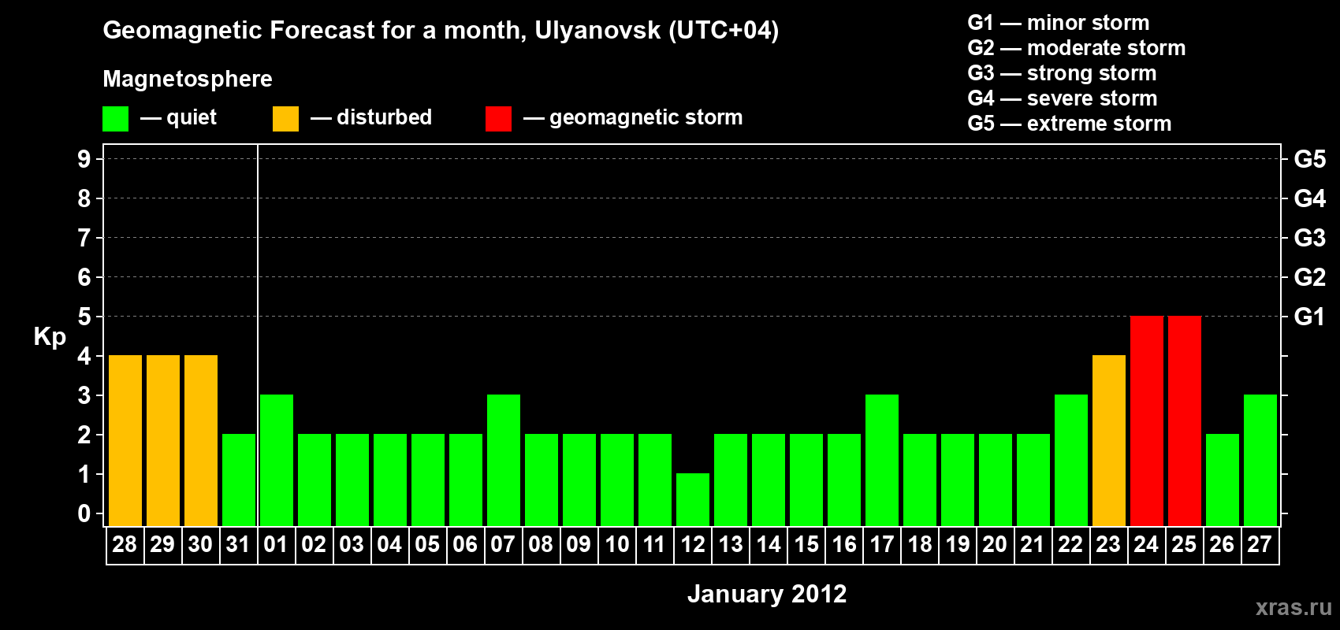1340x630 pixels.
Task: Click the 'Magnetosphere' heading
Action: [x=188, y=79]
